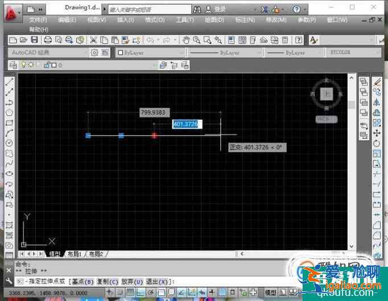Toggle Grid Display in status bar

[x=130, y=292]
